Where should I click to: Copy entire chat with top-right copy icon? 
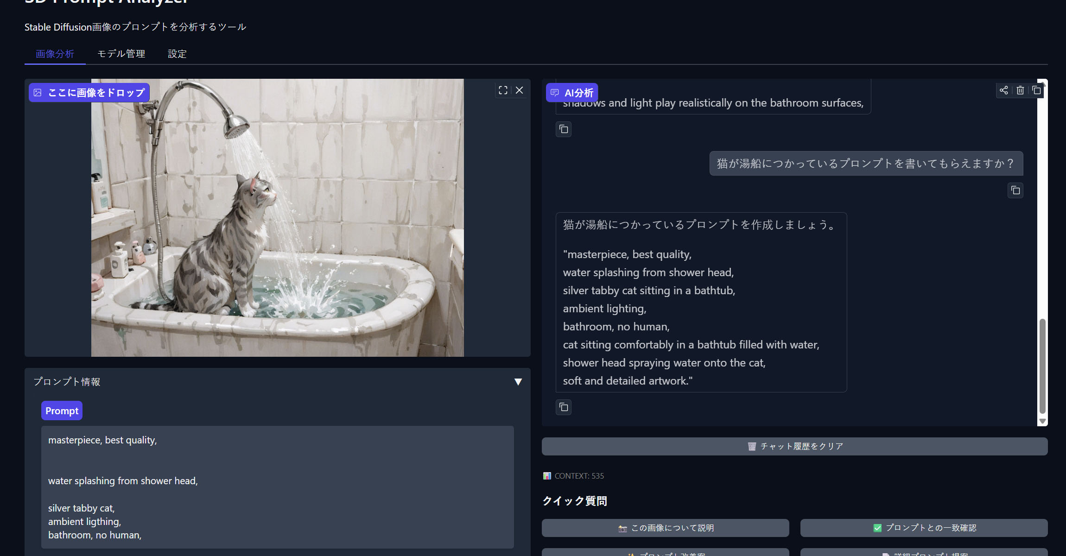click(1036, 90)
